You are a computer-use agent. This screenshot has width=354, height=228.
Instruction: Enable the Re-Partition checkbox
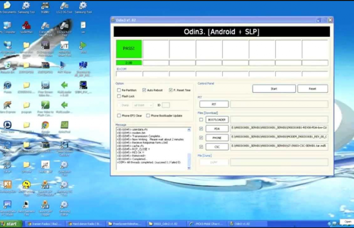(x=119, y=90)
